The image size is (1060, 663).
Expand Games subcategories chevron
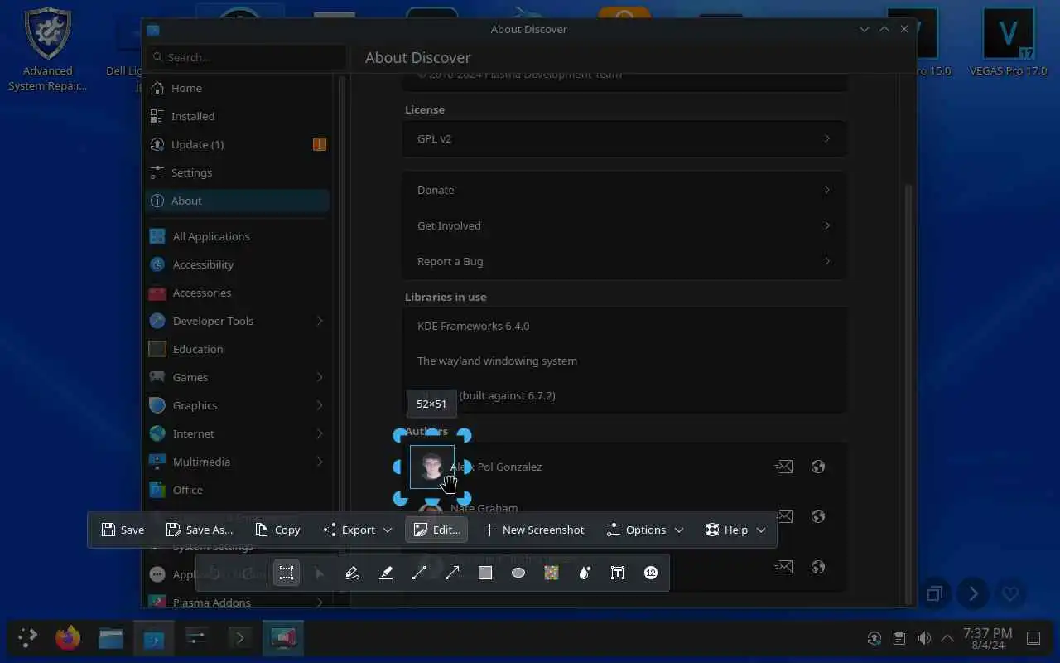(320, 377)
